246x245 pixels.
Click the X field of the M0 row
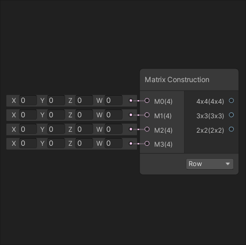[x=28, y=100]
